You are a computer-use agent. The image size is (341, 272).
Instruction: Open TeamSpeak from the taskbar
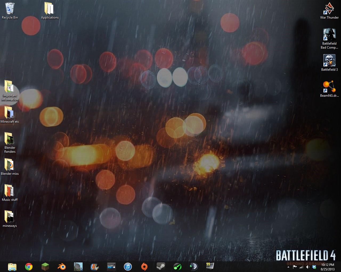click(x=194, y=266)
